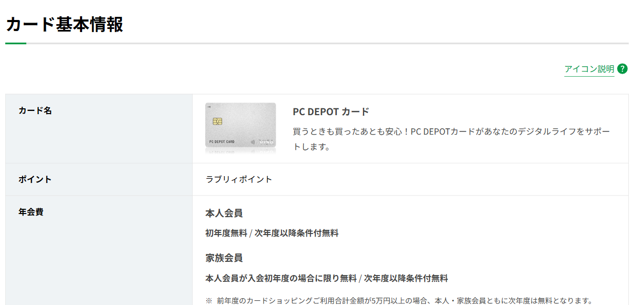Click the カード名 row label
This screenshot has height=305, width=642.
coord(35,110)
